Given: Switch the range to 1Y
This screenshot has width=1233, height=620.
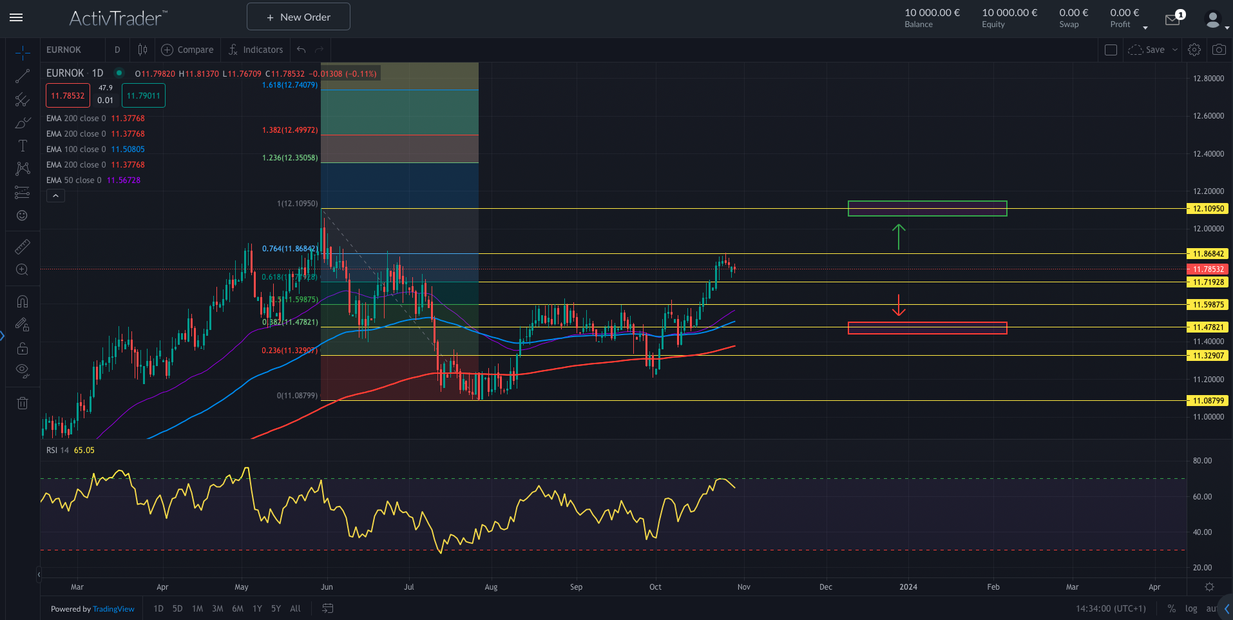Looking at the screenshot, I should (x=256, y=608).
